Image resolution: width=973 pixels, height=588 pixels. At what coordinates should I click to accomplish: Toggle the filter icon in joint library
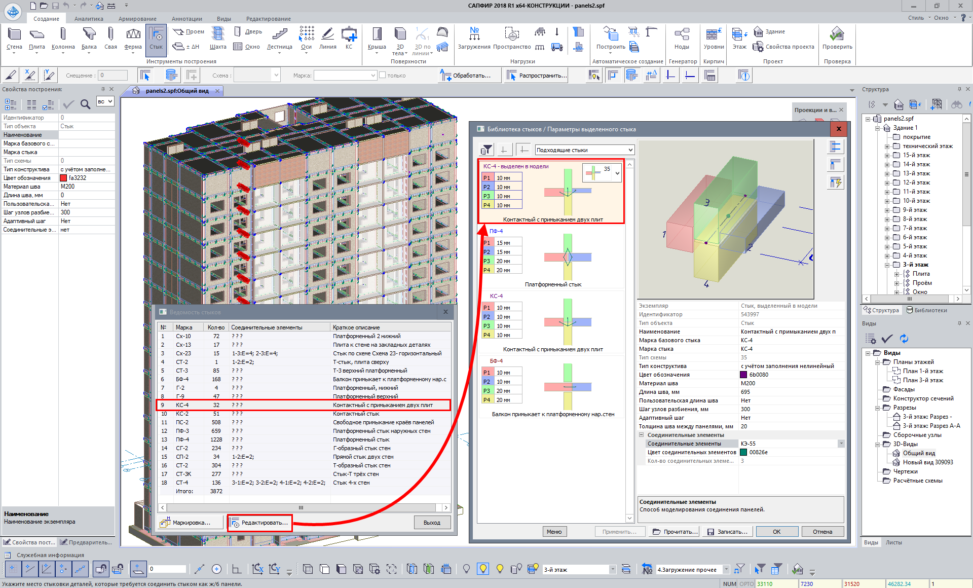click(486, 150)
